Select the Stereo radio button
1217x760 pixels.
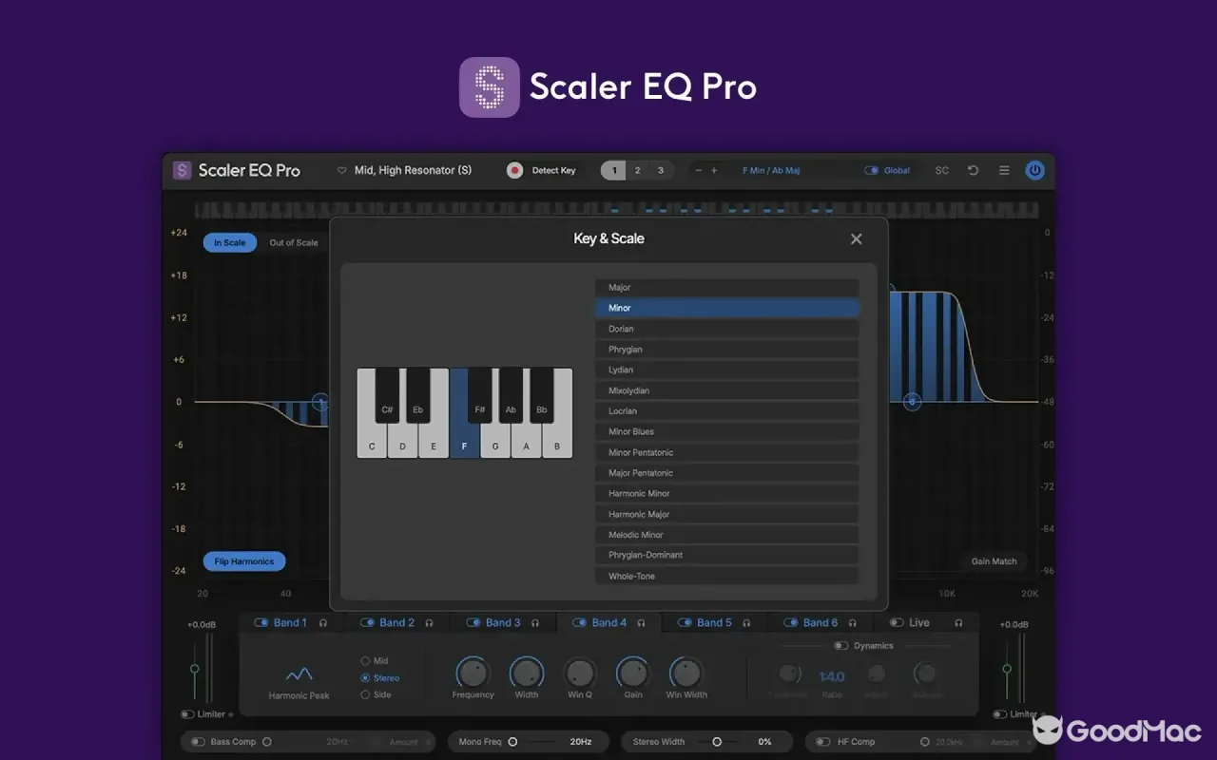click(365, 678)
